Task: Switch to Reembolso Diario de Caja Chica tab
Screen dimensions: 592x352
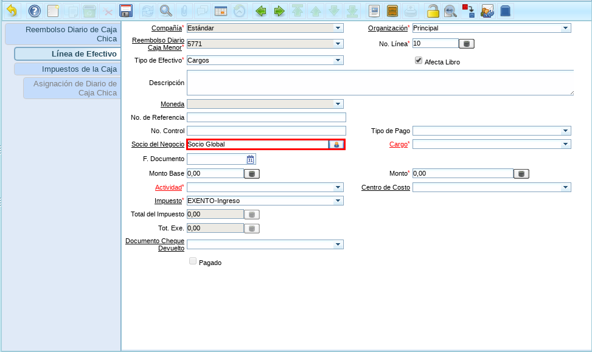Action: tap(63, 34)
